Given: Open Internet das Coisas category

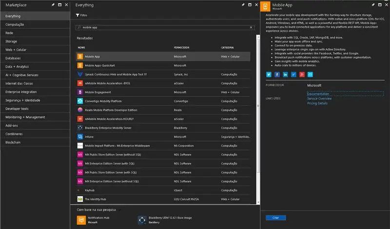Looking at the screenshot, I should [x=35, y=83].
